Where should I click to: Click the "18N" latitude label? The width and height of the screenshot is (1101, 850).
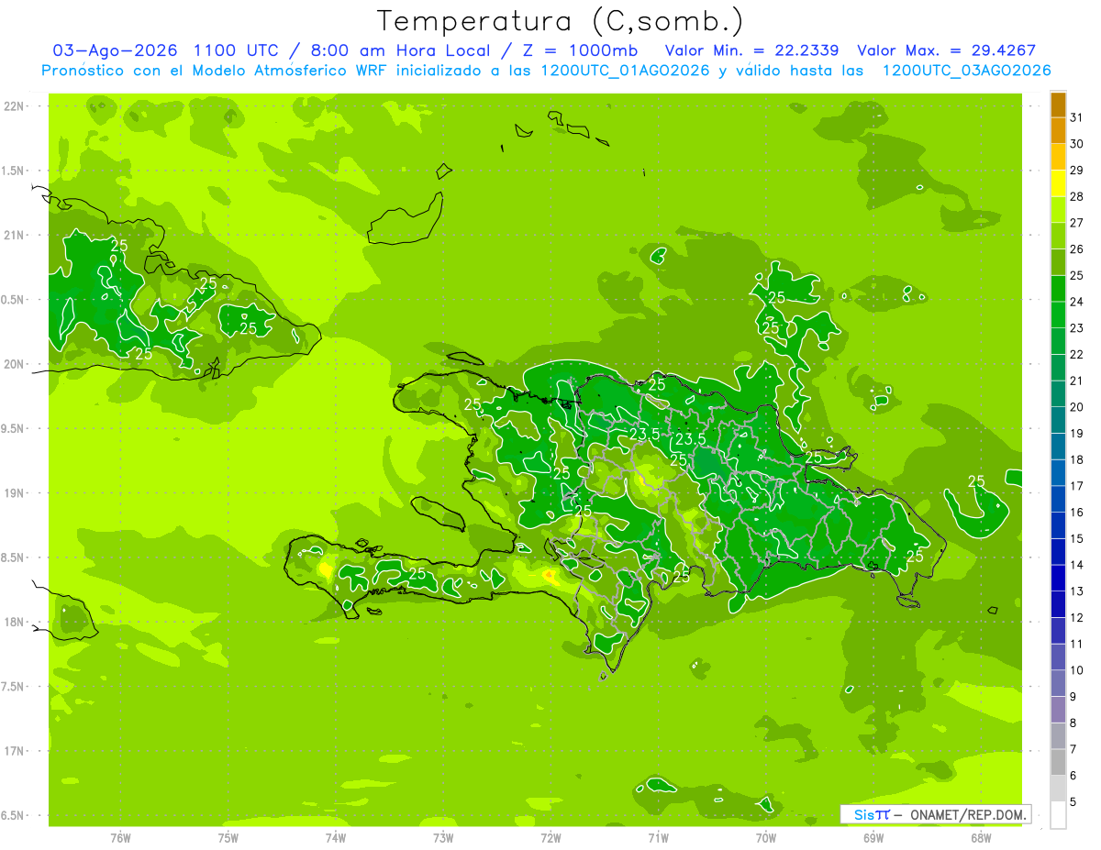coord(13,622)
